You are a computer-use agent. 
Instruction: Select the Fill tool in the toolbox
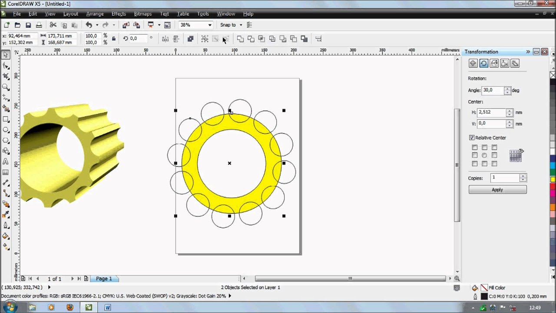click(x=6, y=236)
